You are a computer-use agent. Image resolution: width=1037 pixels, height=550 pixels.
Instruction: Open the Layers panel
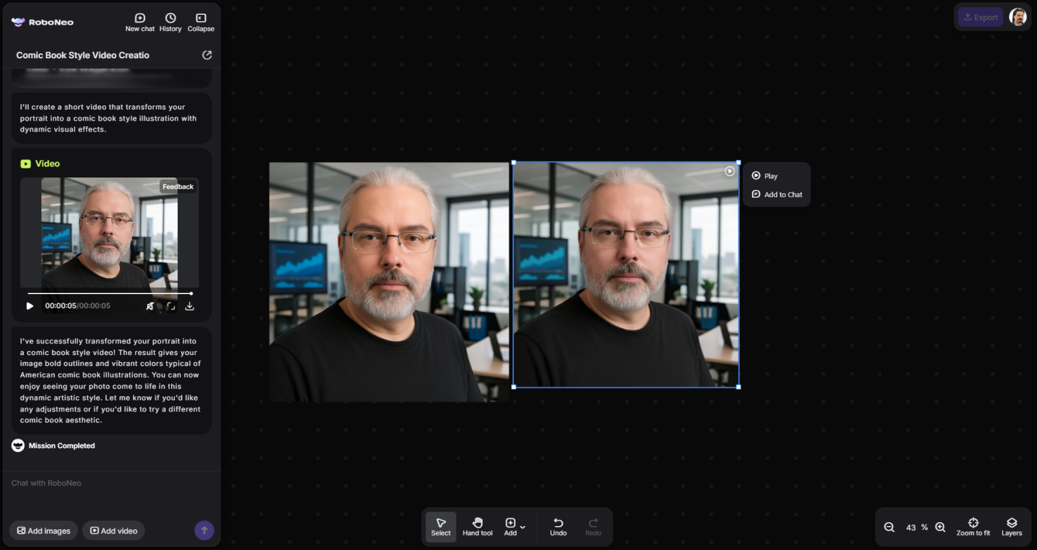[1011, 527]
